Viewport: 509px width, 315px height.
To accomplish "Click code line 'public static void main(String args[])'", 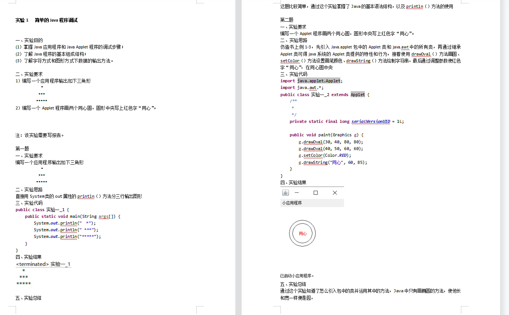I will 73,216.
